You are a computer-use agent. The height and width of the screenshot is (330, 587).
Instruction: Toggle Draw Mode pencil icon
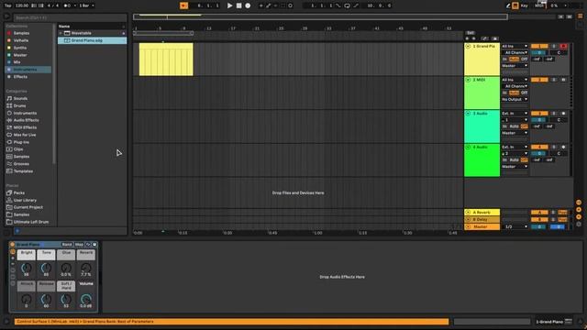(508, 5)
